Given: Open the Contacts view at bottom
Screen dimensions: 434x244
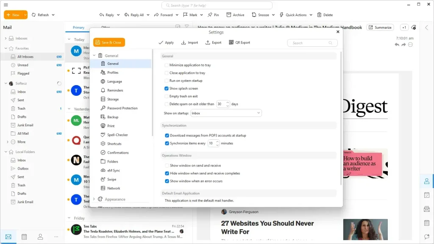Looking at the screenshot, I should pos(40,237).
